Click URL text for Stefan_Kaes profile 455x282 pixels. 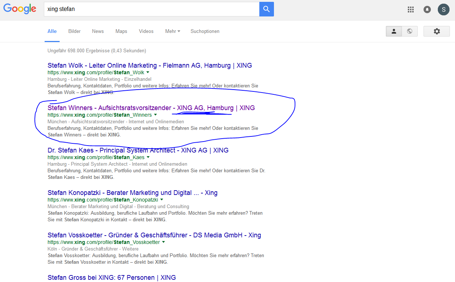[x=96, y=157]
